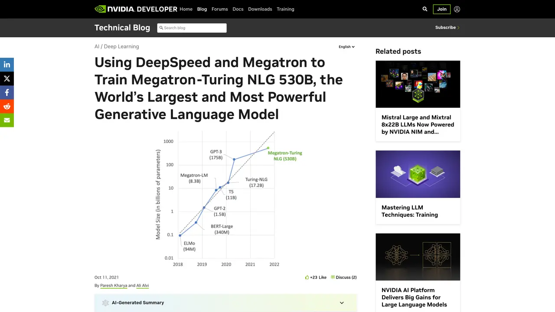The image size is (555, 312).
Task: Share the article on LinkedIn
Action: coord(7,65)
